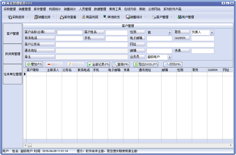Screen dimensions: 236x155
Task: Open 其他收支 other income/expense icon
Action: point(112,17)
